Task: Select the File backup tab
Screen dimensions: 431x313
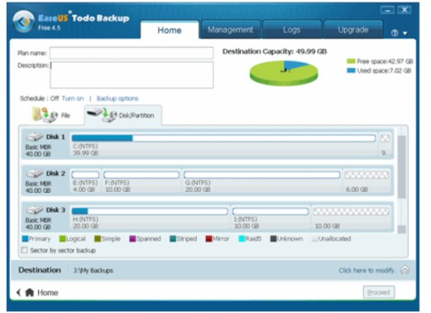Action: (x=52, y=115)
